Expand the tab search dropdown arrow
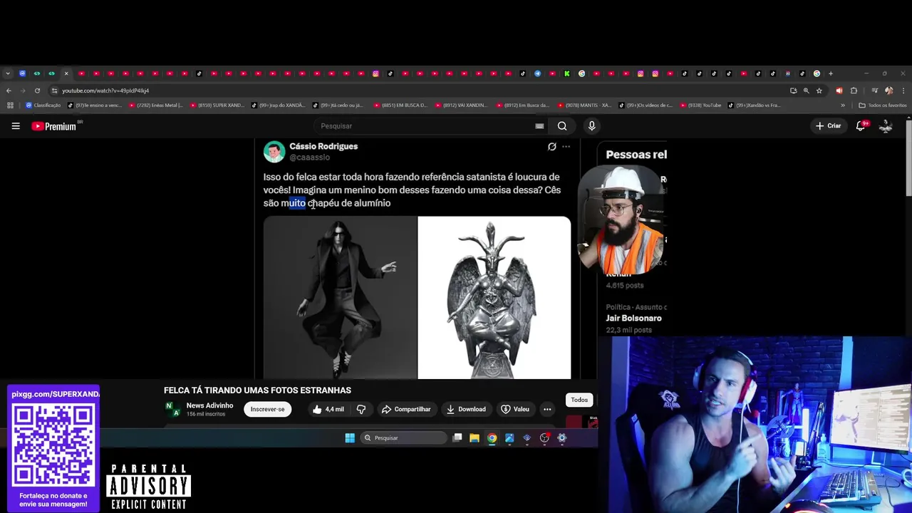Image resolution: width=912 pixels, height=513 pixels. 7,73
